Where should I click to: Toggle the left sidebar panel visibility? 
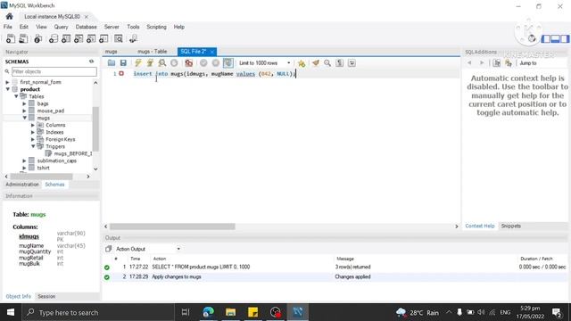pos(546,38)
